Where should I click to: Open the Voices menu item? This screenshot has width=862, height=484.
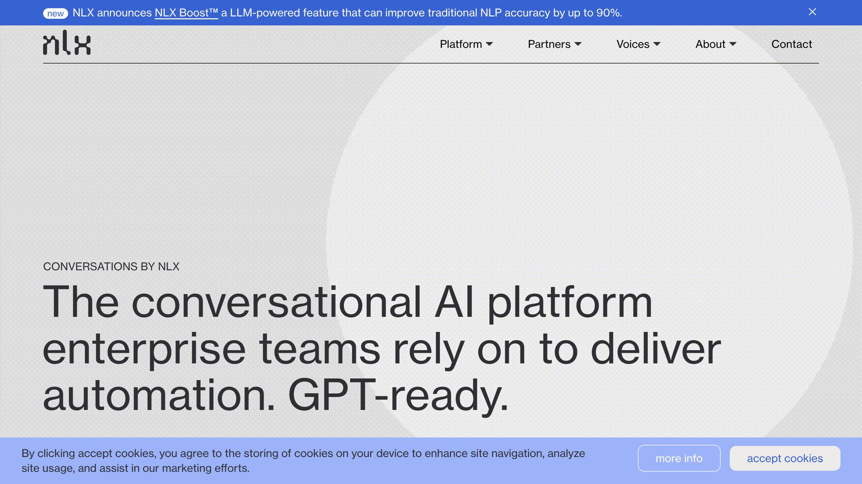pyautogui.click(x=633, y=44)
